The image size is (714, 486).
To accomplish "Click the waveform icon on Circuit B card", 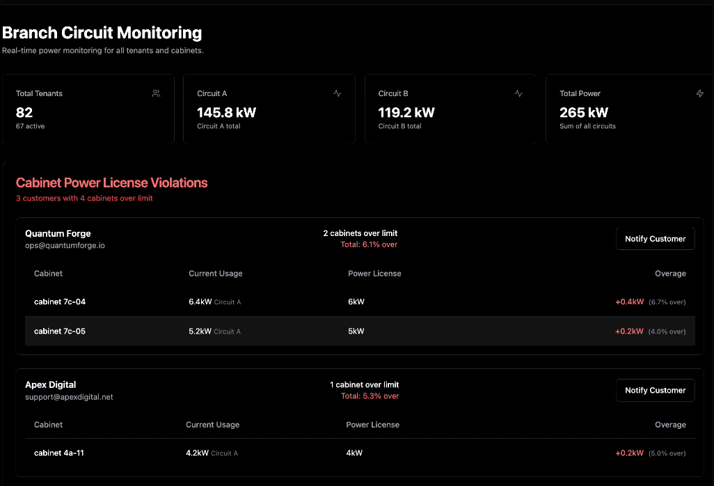I will (518, 93).
